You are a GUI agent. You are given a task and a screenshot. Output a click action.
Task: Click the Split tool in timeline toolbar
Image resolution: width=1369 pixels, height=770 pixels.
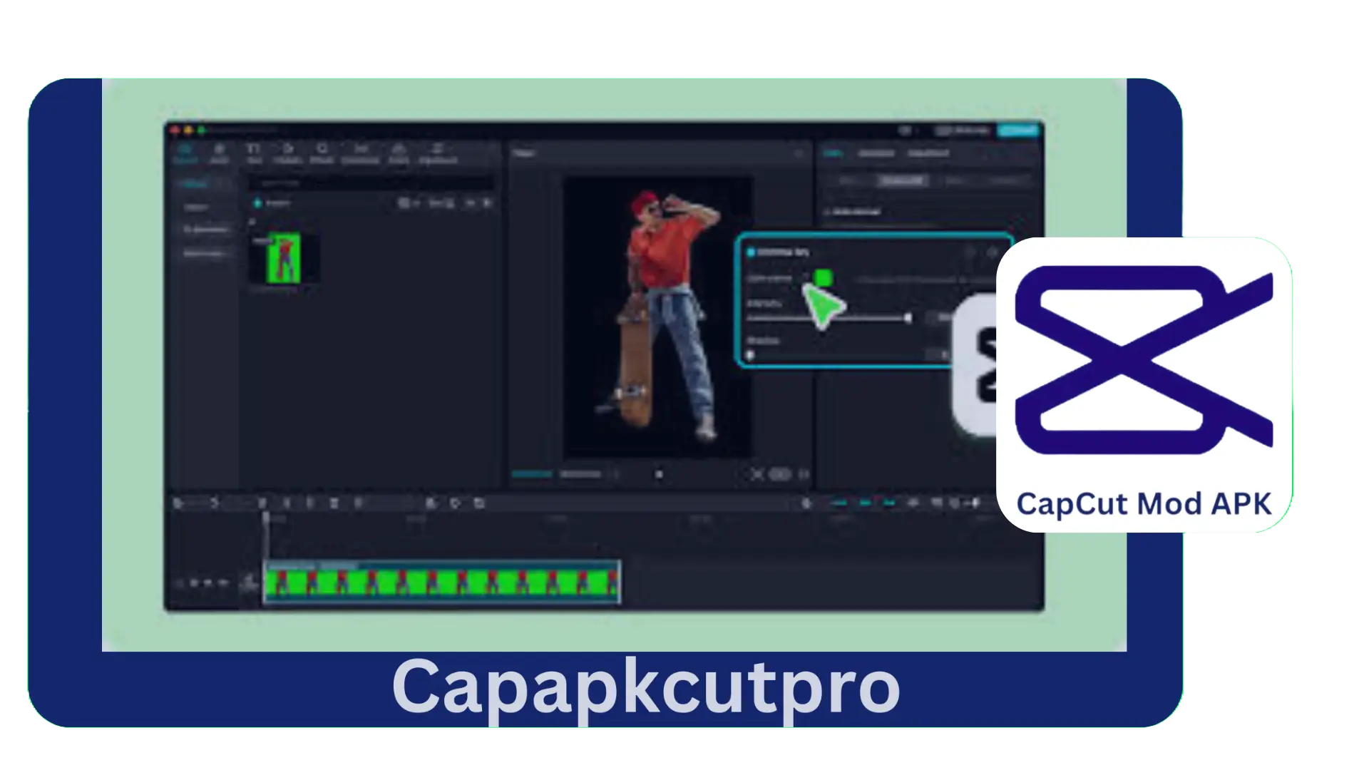tap(262, 503)
